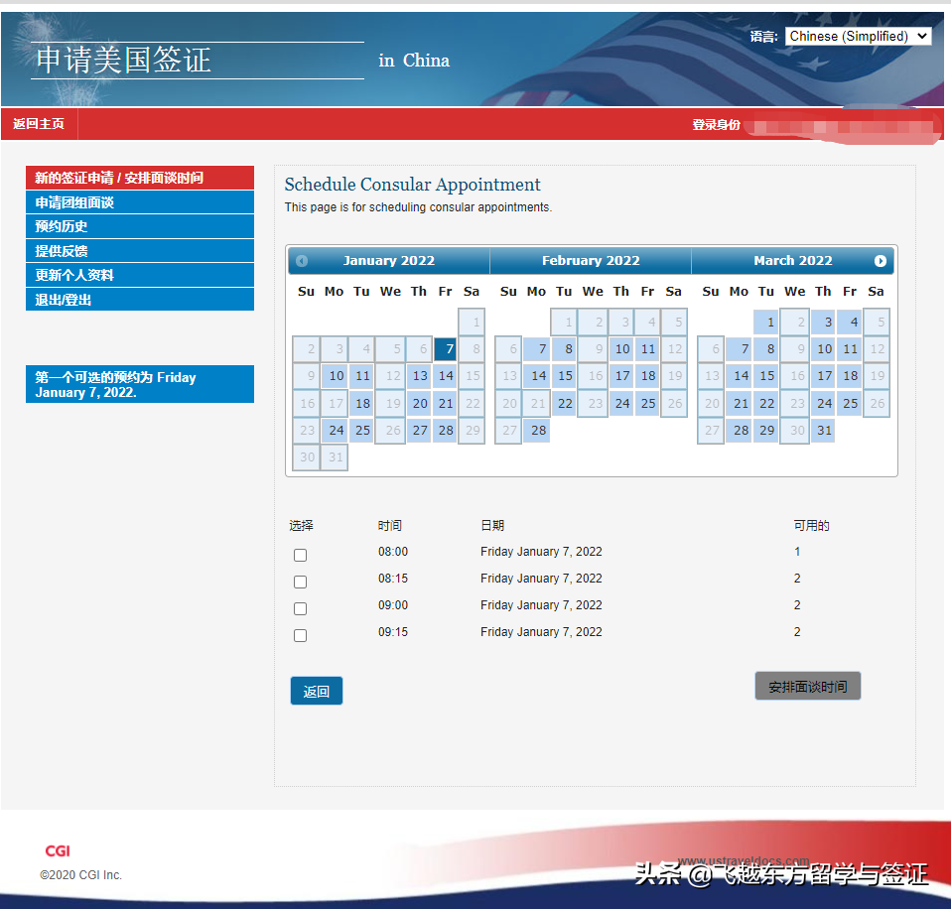Image resolution: width=951 pixels, height=909 pixels.
Task: Open the language selection dropdown
Action: coord(858,36)
